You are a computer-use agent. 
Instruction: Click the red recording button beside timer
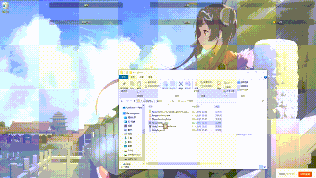click(x=305, y=174)
